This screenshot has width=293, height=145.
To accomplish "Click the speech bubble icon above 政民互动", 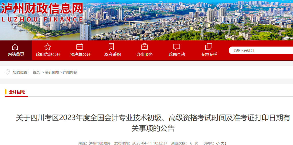I will click(177, 47).
